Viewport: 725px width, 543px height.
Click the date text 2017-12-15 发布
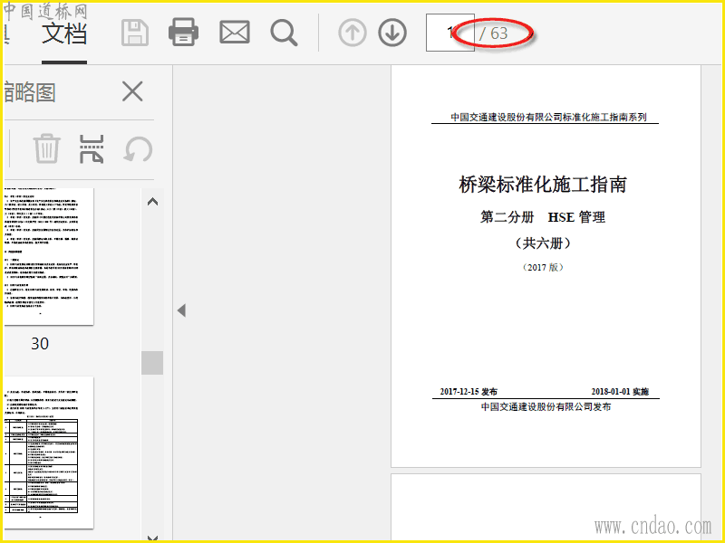tap(469, 392)
